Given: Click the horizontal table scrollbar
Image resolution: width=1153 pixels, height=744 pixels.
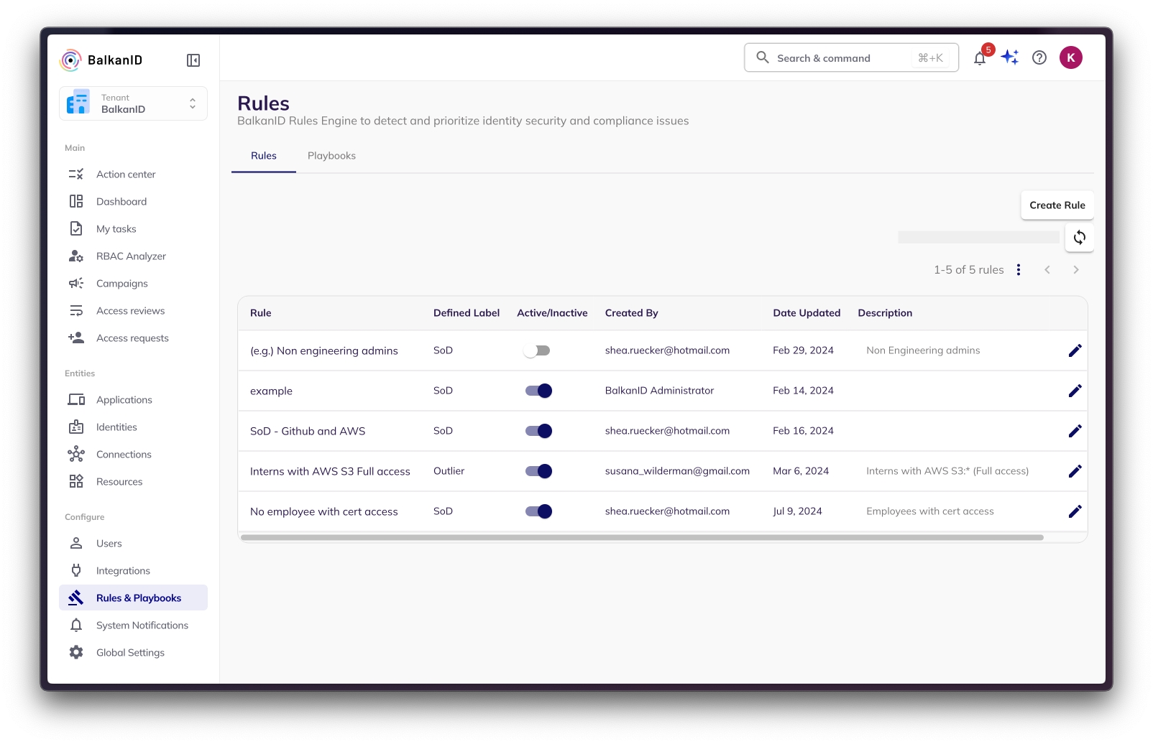Looking at the screenshot, I should point(641,537).
